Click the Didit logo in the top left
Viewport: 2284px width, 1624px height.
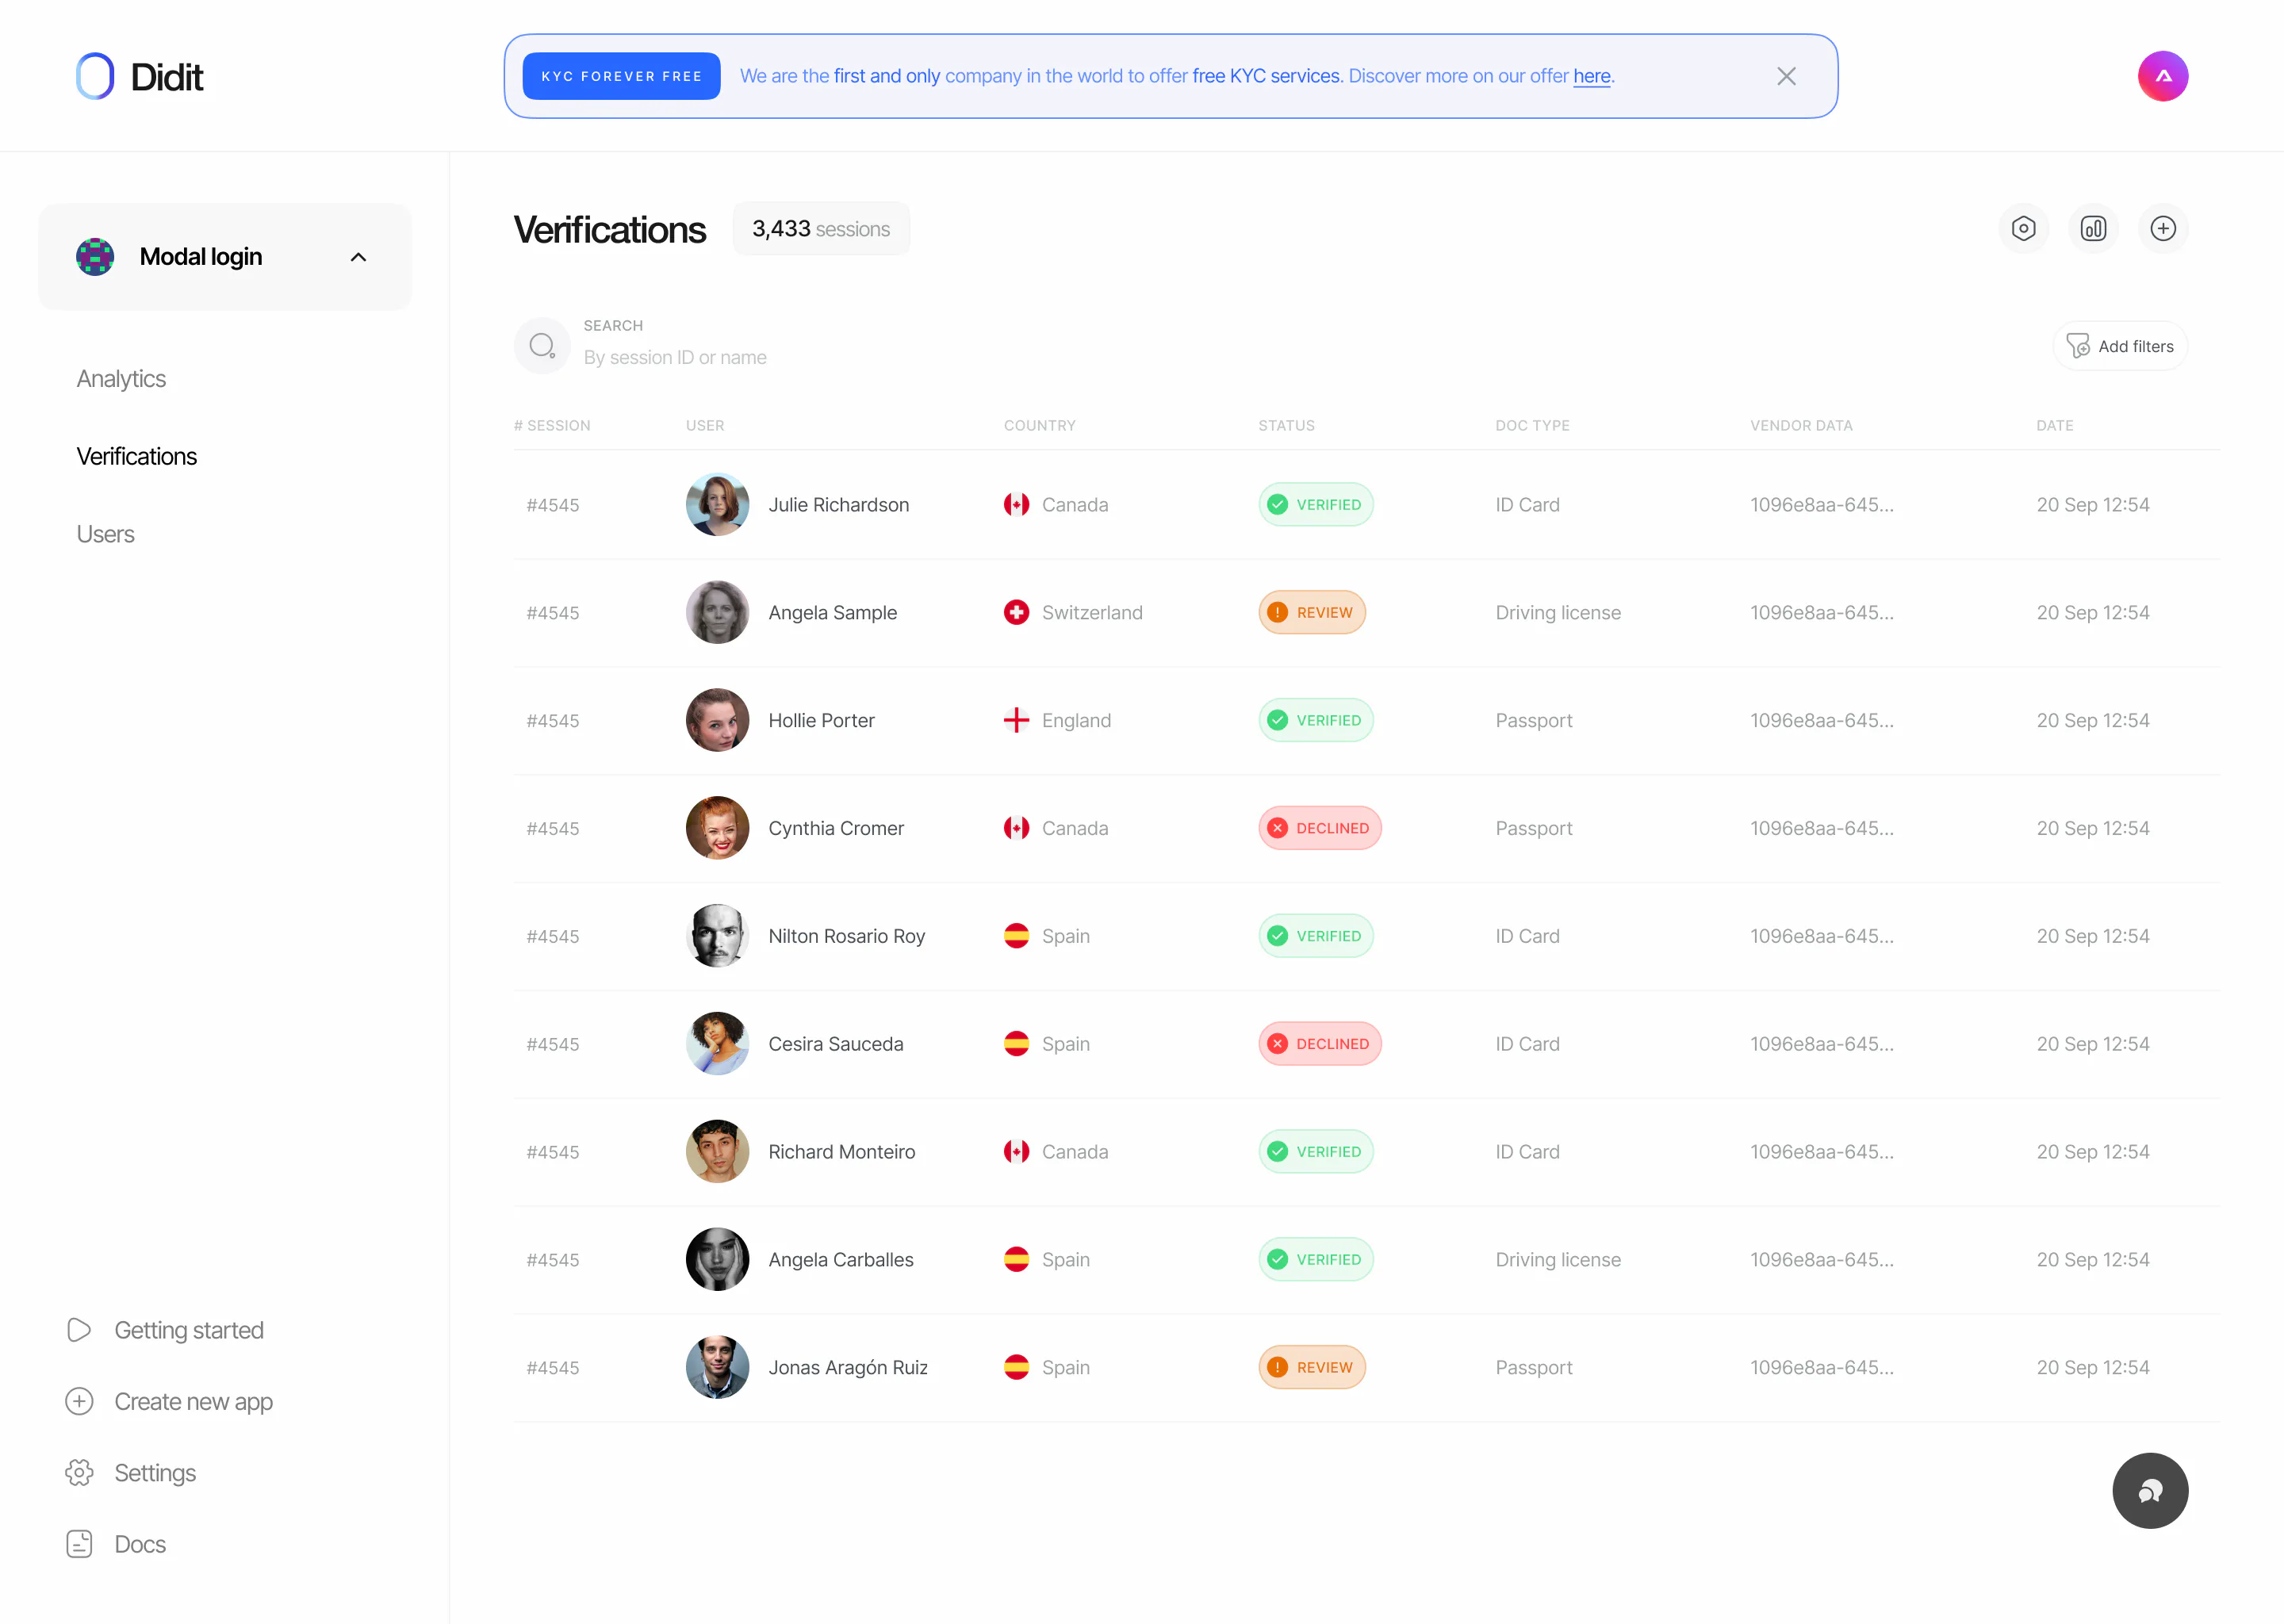click(139, 75)
